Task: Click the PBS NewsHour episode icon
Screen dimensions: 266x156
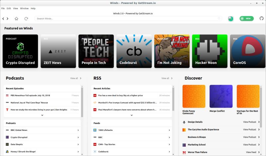Action: [7, 95]
